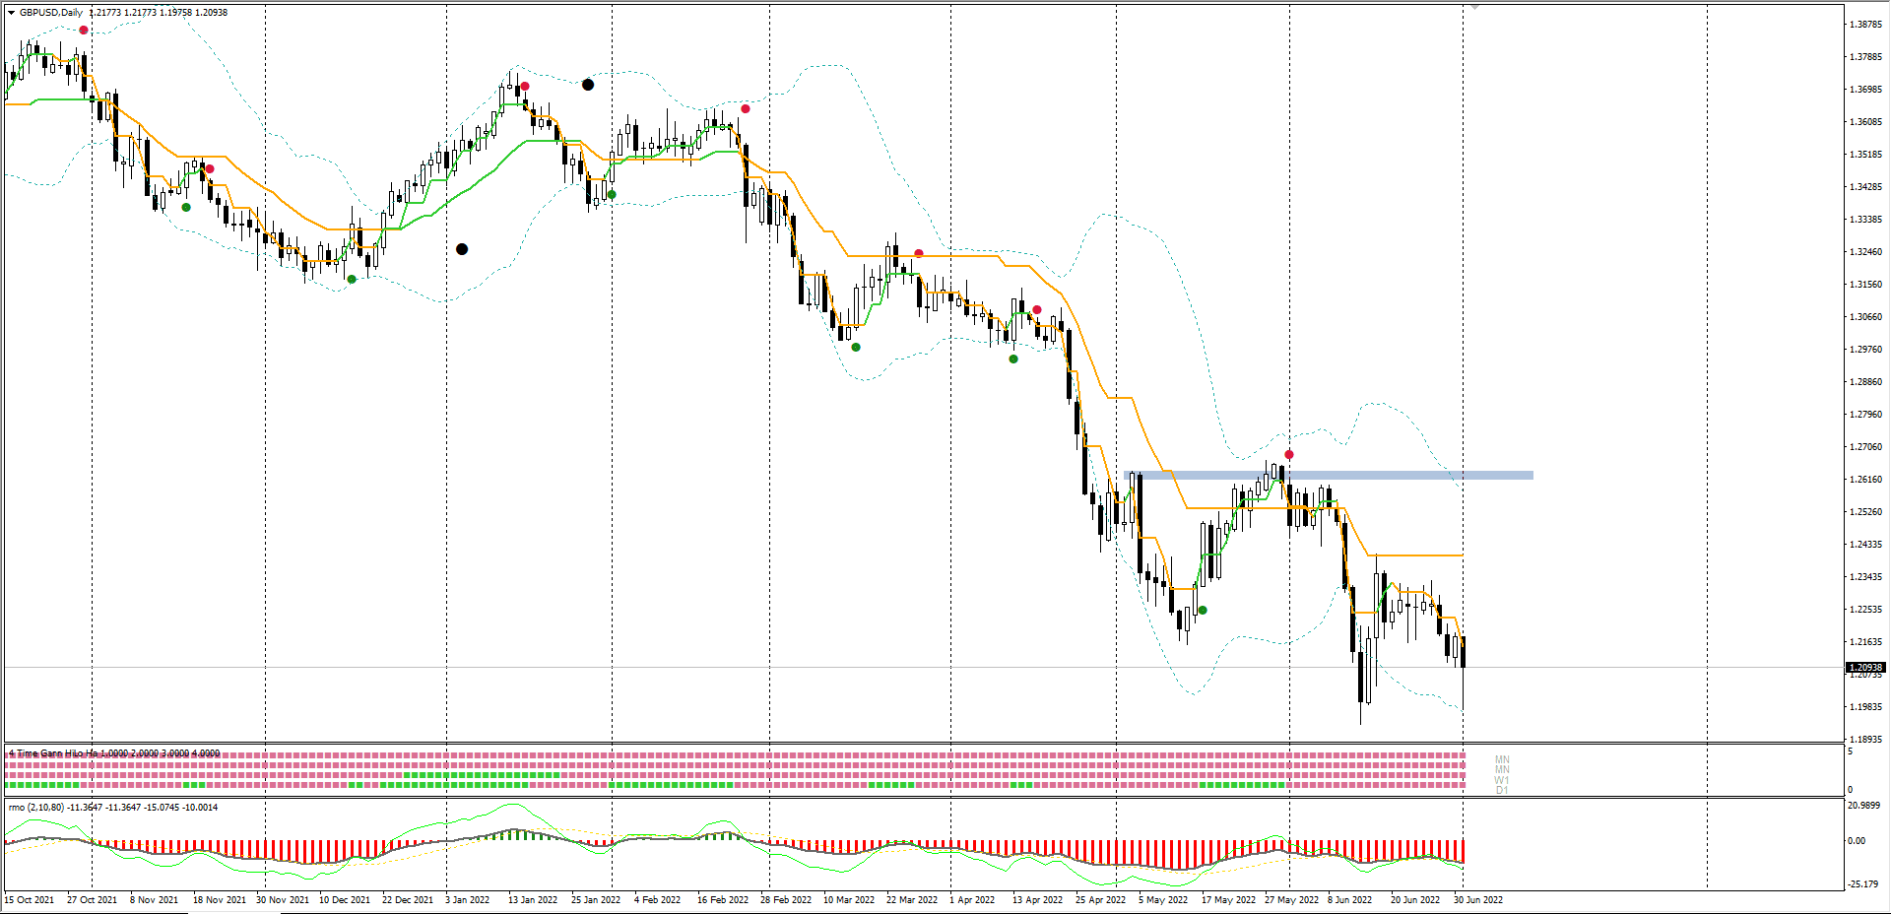
Task: Click the 30 Jun 2022 date label
Action: pyautogui.click(x=1478, y=900)
